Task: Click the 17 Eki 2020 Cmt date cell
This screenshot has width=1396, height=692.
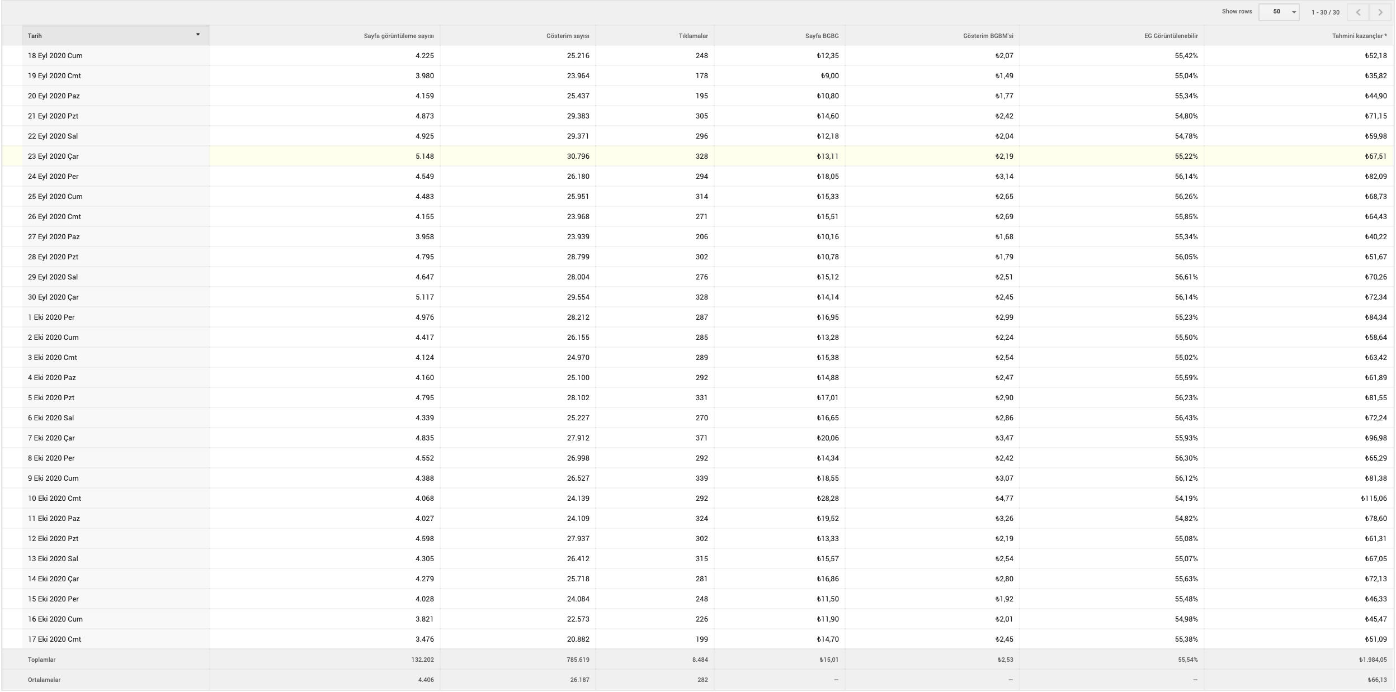Action: click(x=54, y=639)
